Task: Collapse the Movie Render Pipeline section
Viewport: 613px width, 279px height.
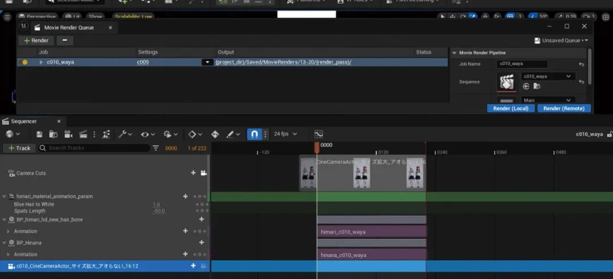Action: coord(454,53)
